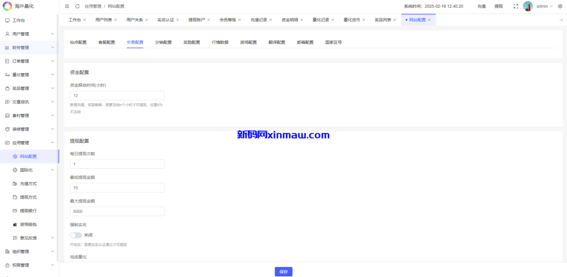Click the 素材管理 image icon
This screenshot has height=277, width=567.
click(x=7, y=116)
